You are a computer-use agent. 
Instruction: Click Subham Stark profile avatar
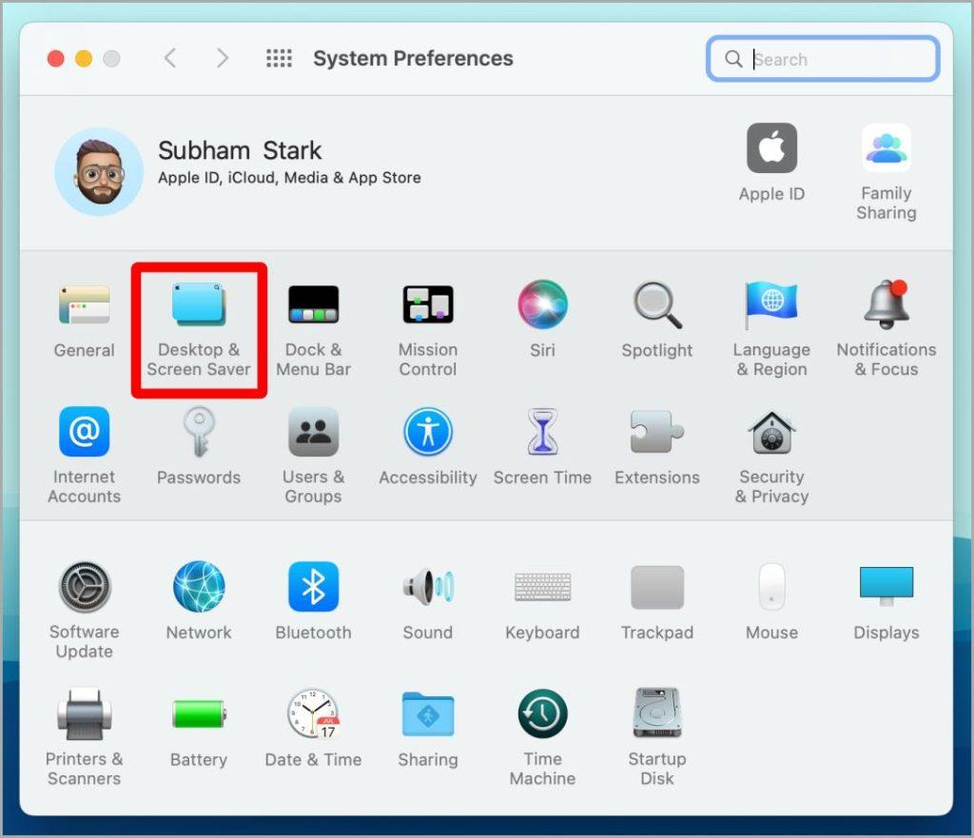coord(99,171)
